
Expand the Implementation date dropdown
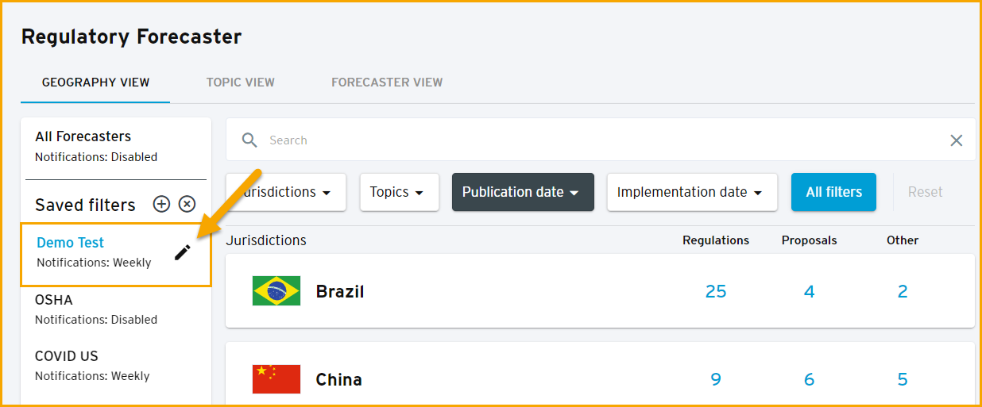(692, 192)
